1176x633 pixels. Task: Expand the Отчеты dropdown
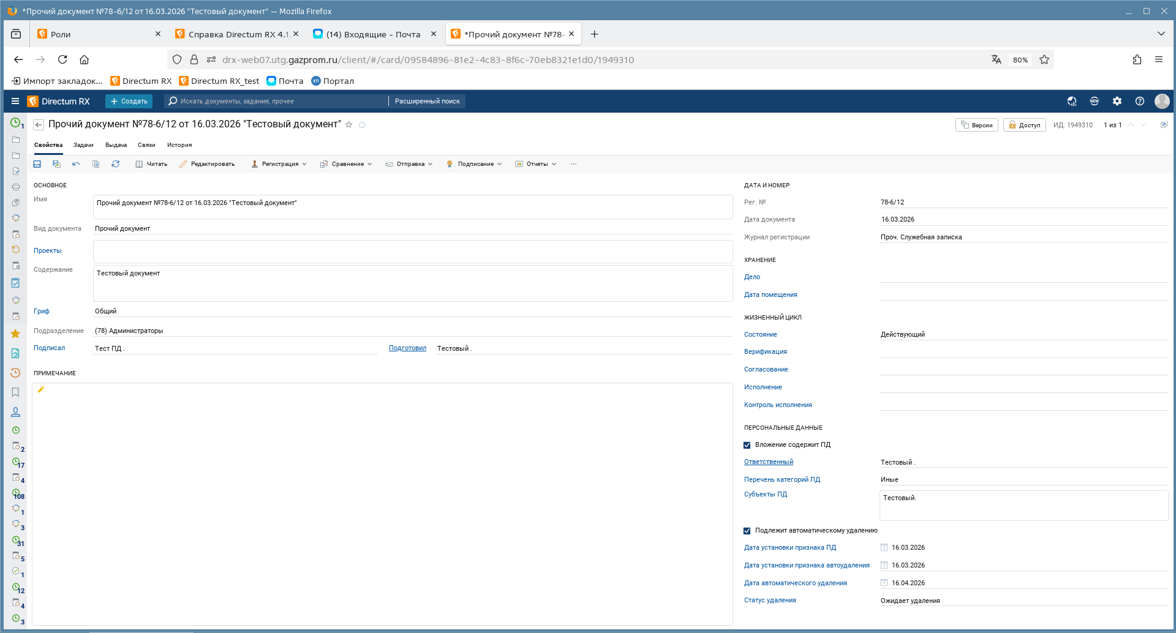[x=536, y=164]
